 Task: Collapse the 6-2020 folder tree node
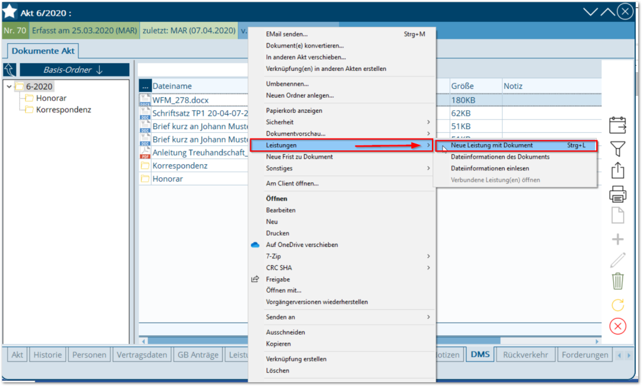point(9,87)
